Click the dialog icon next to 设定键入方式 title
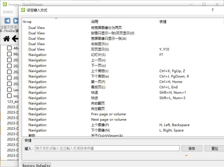 click(x=23, y=10)
